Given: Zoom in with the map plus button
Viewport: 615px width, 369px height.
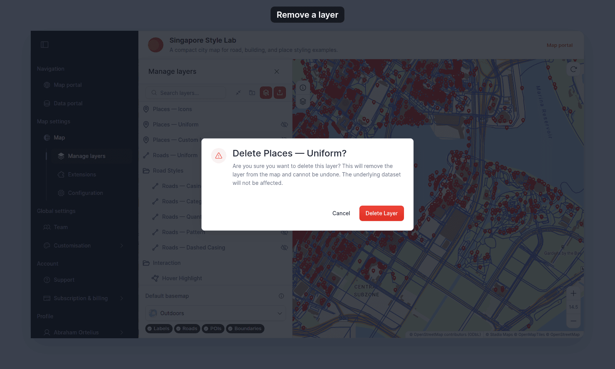Looking at the screenshot, I should (573, 293).
